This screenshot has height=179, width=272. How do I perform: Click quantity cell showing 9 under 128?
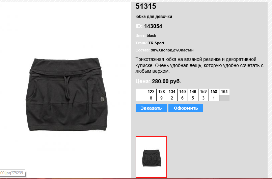[162, 98]
